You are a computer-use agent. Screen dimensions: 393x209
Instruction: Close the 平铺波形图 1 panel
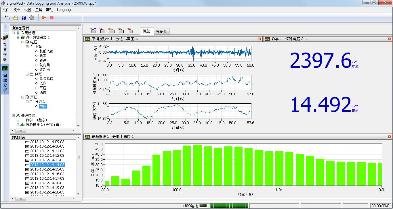click(x=259, y=39)
